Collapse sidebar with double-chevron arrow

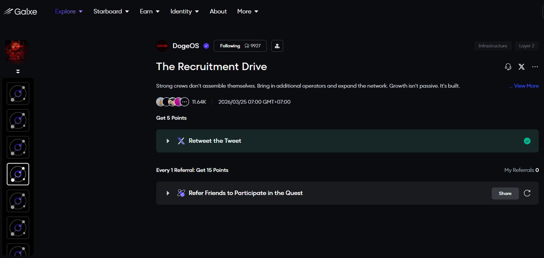tap(18, 72)
